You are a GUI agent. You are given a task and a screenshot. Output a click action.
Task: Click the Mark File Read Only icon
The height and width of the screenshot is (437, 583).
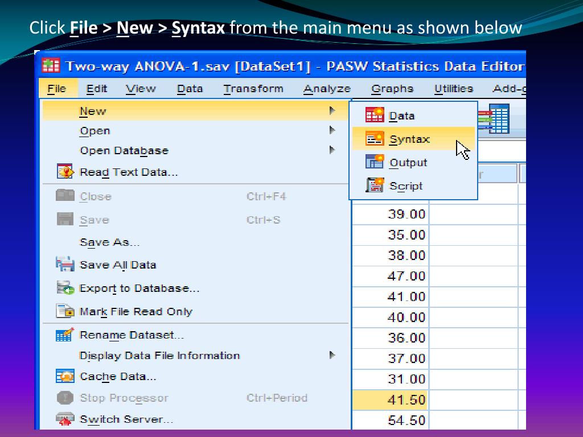(x=65, y=311)
